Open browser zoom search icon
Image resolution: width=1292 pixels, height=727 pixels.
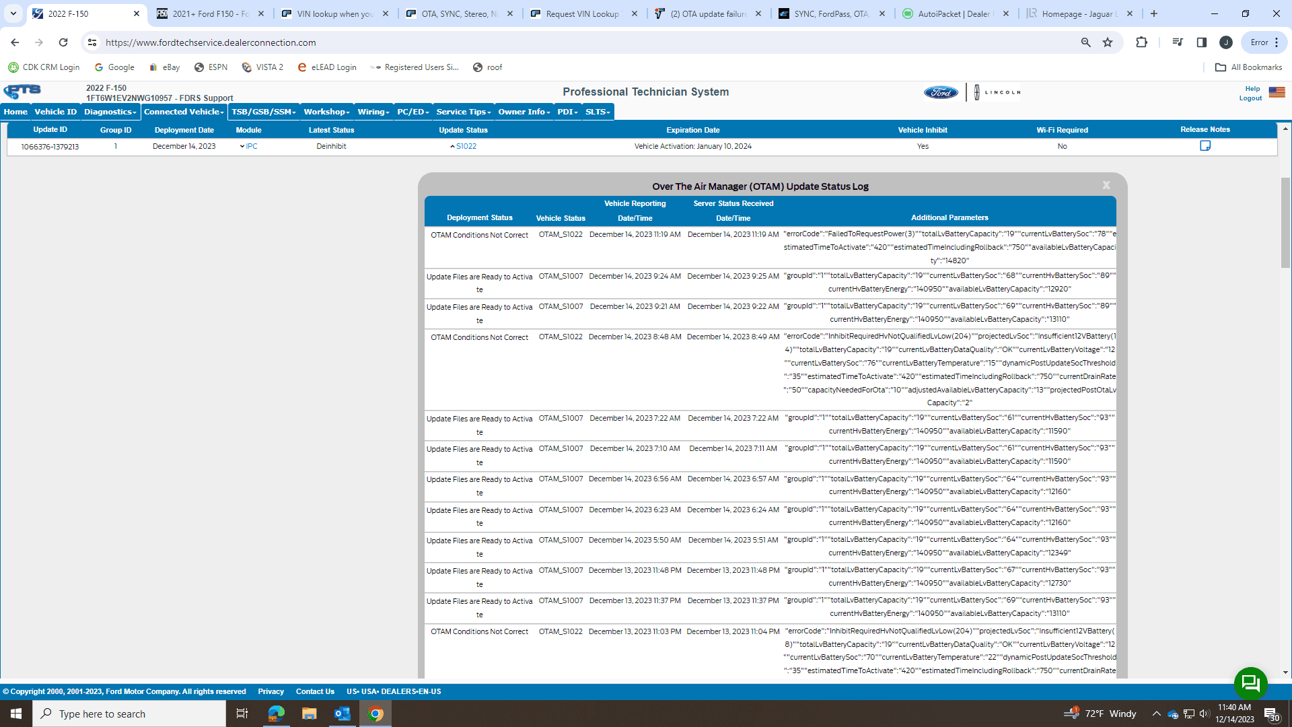pos(1085,42)
